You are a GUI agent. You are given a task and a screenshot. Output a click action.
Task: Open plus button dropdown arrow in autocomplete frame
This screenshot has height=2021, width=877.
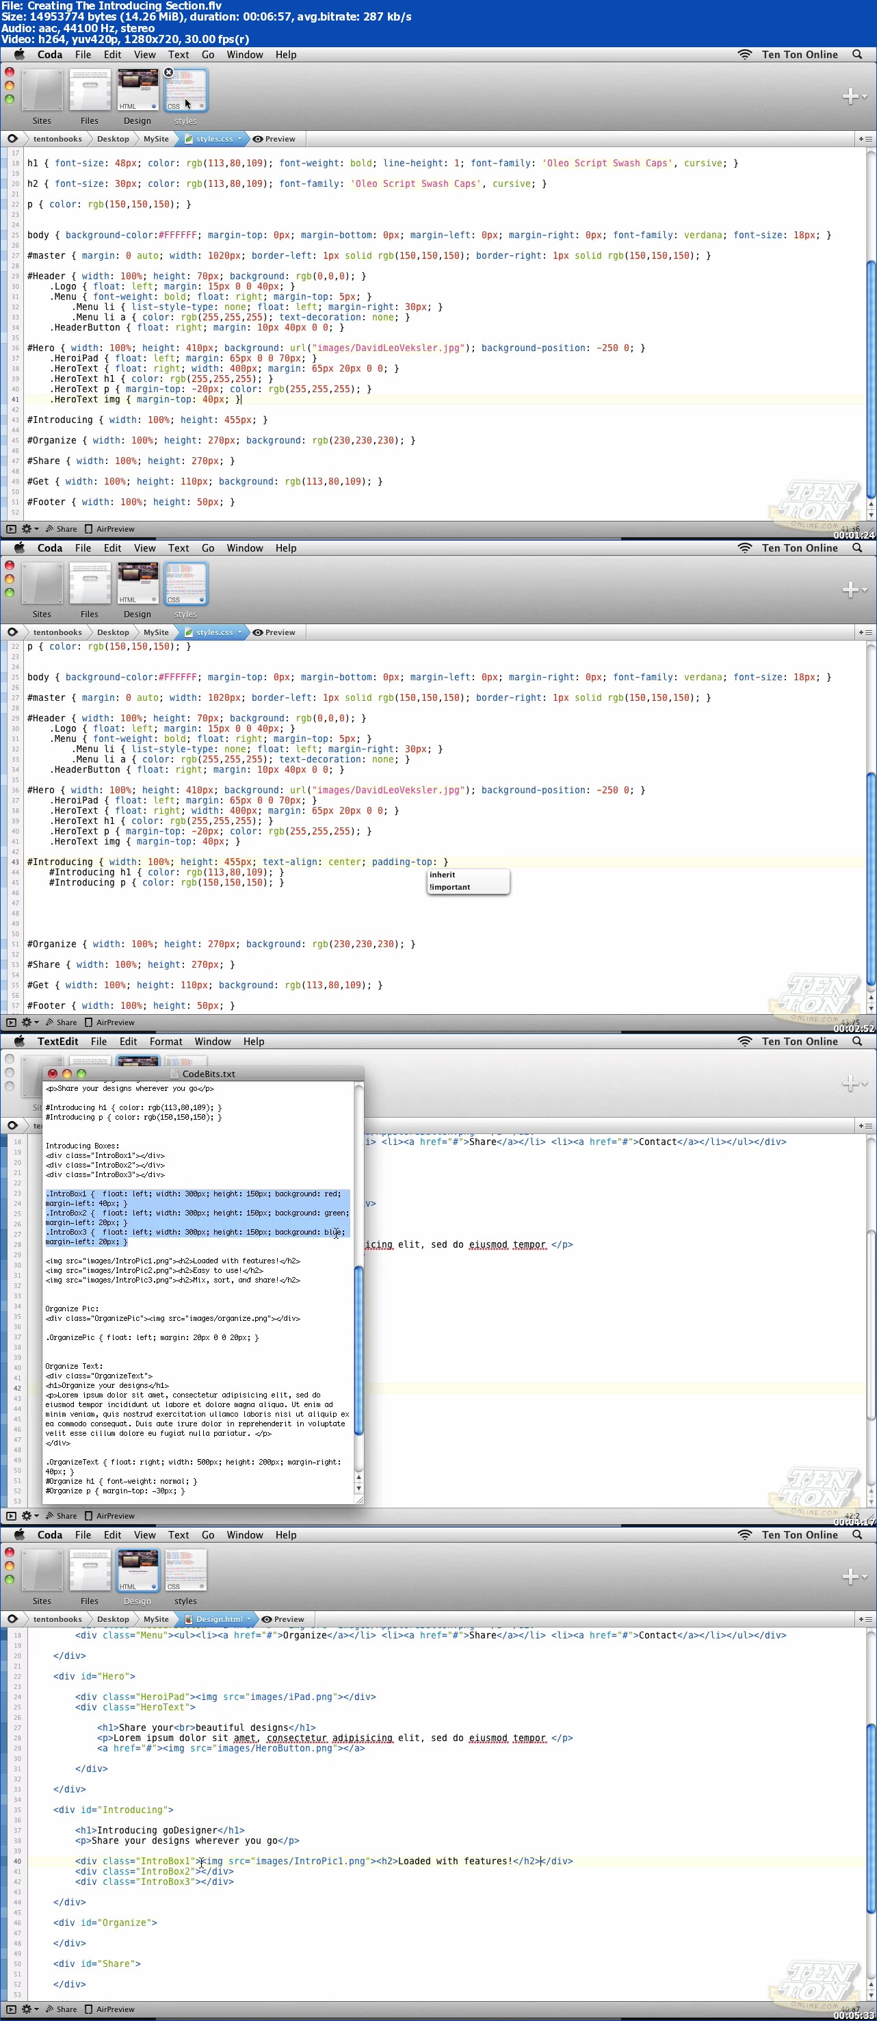[x=865, y=590]
